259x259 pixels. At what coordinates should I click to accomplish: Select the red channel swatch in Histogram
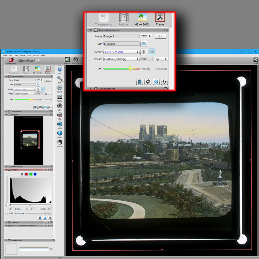point(27,174)
